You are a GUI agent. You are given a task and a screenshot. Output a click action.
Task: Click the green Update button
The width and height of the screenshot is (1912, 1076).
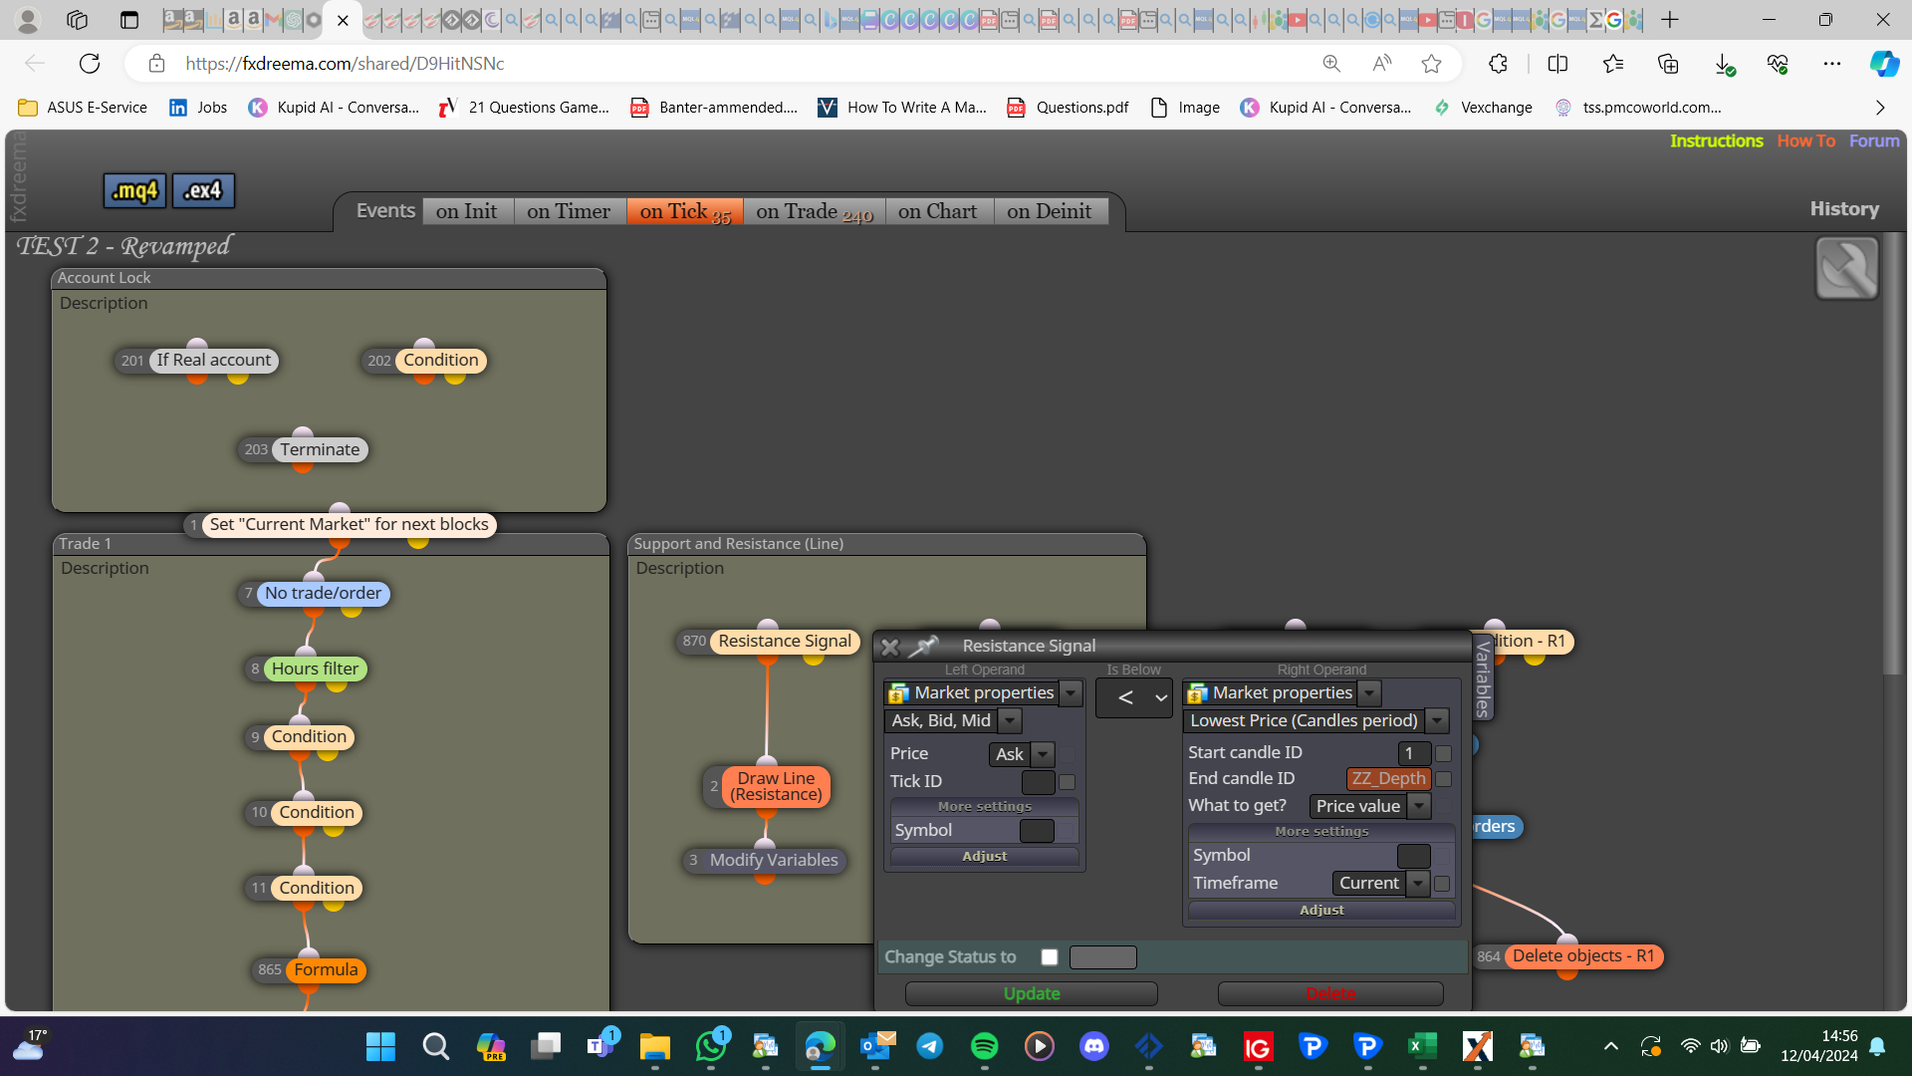click(x=1032, y=994)
